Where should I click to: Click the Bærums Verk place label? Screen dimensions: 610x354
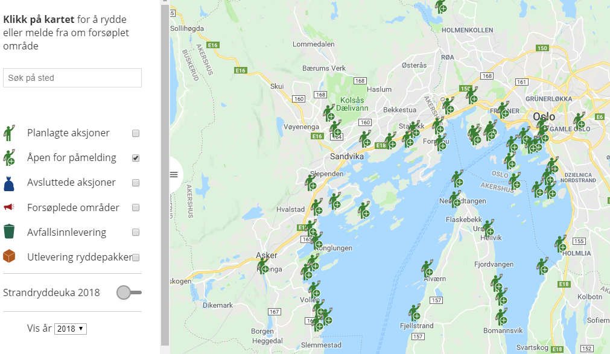click(324, 68)
